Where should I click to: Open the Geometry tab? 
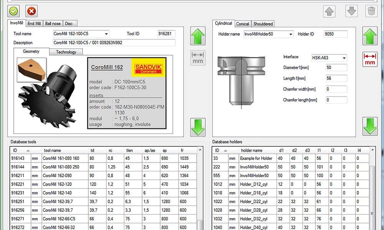point(31,52)
